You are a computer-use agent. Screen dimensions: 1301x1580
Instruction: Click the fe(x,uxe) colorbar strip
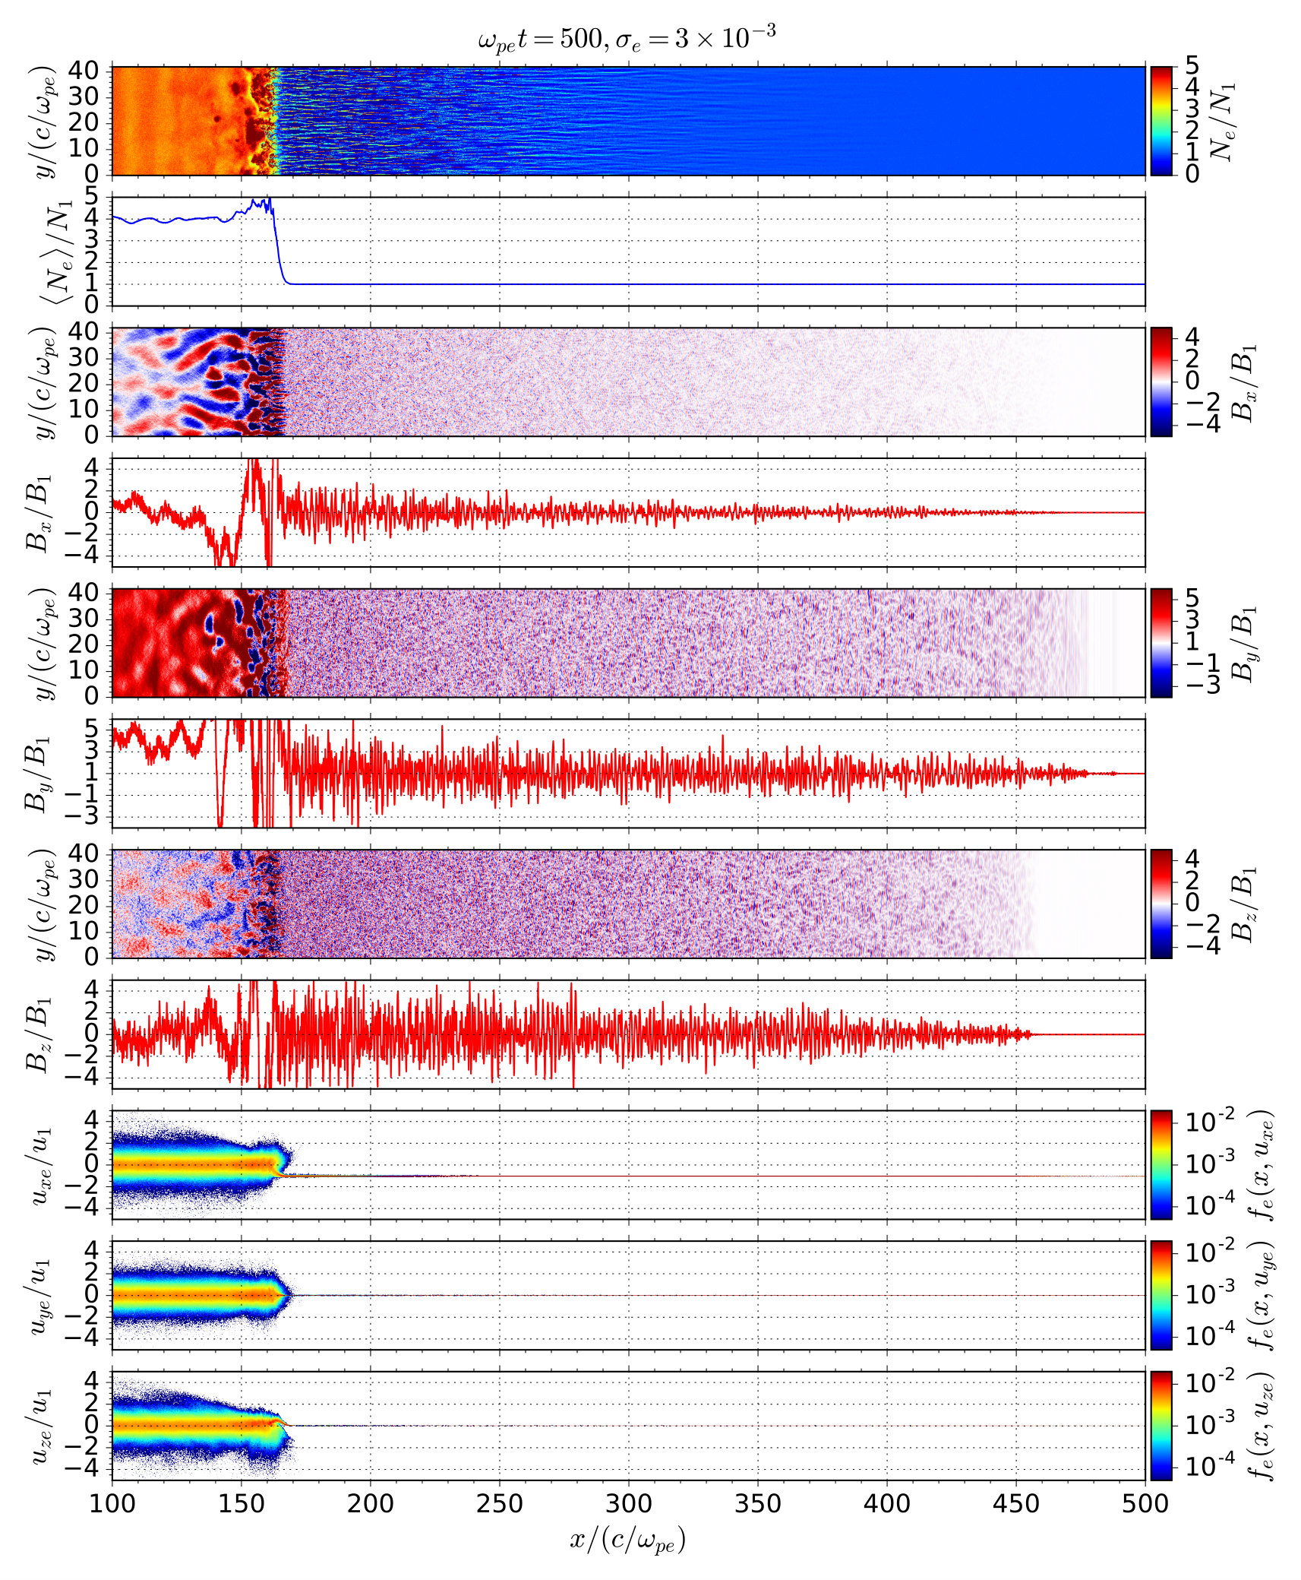(x=1161, y=1164)
